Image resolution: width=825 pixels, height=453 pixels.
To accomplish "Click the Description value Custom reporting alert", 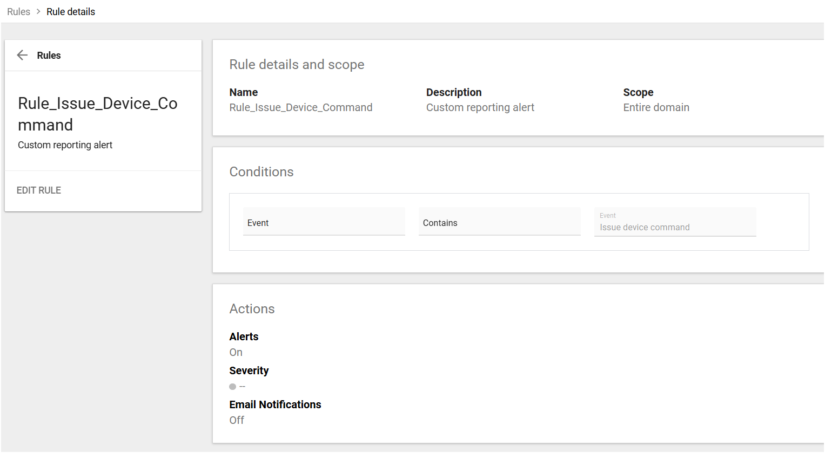I will click(480, 107).
